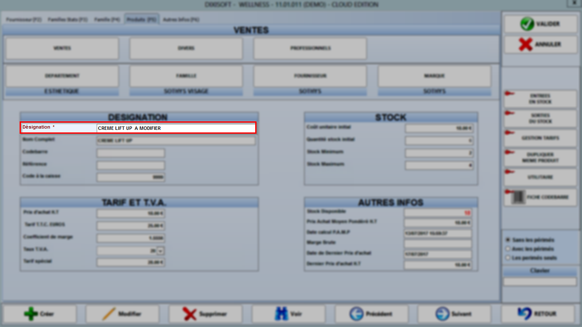
Task: Click the SOTHYS label under Fournisseur
Action: 310,92
